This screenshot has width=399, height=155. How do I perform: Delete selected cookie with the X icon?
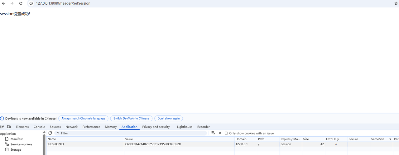[x=220, y=133]
